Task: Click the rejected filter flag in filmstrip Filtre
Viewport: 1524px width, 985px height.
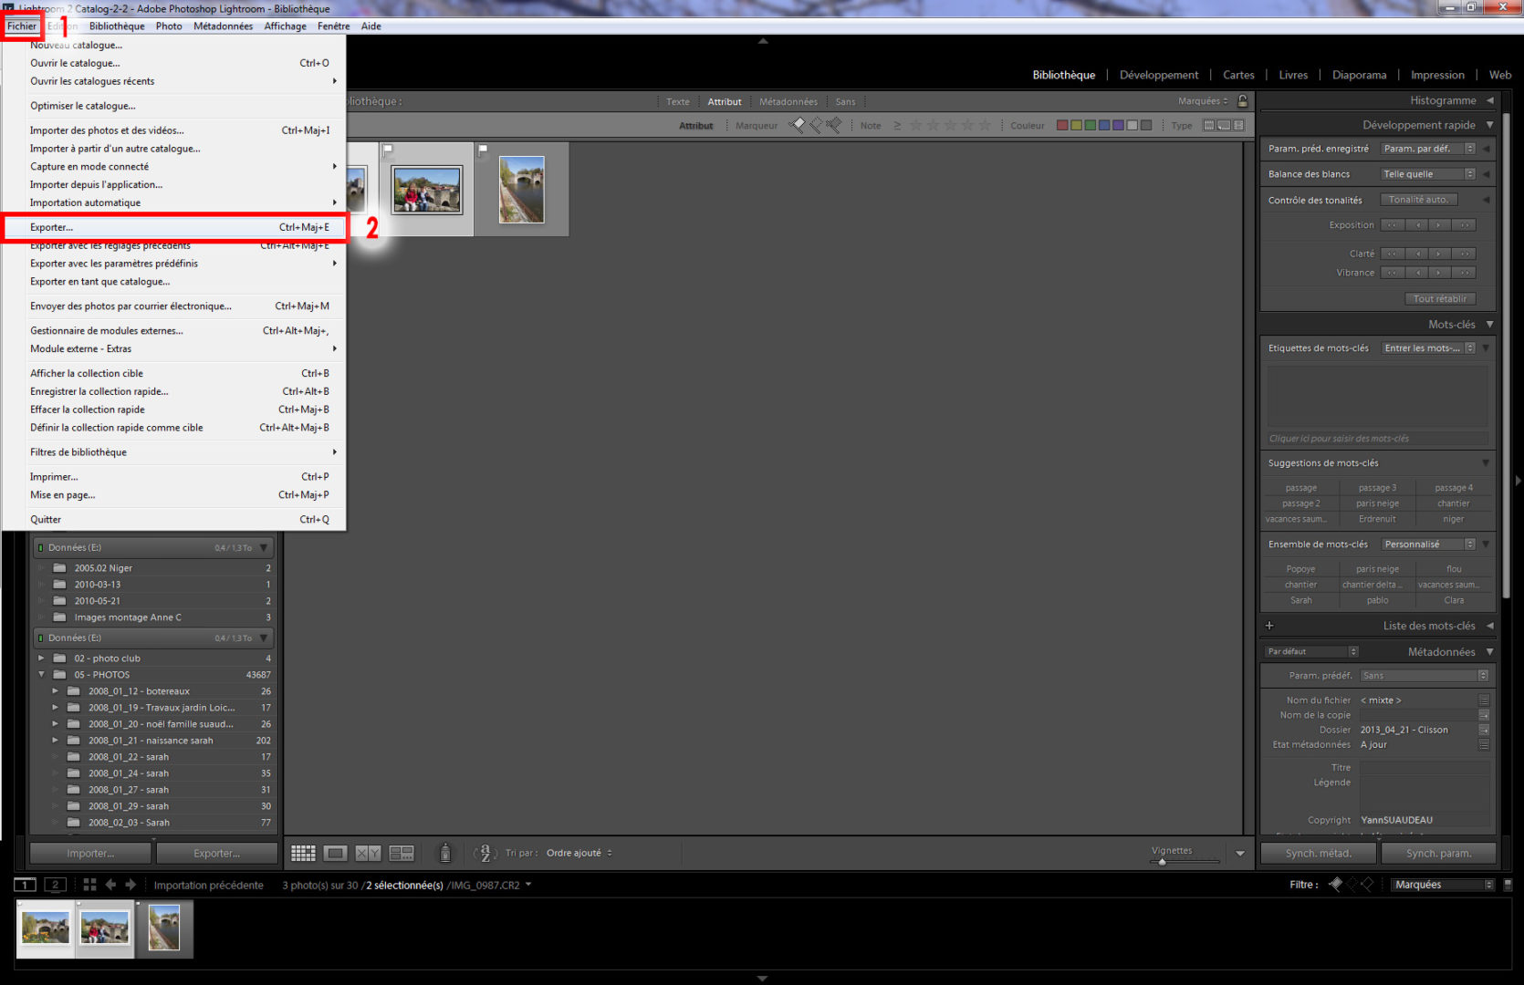Action: [1367, 885]
